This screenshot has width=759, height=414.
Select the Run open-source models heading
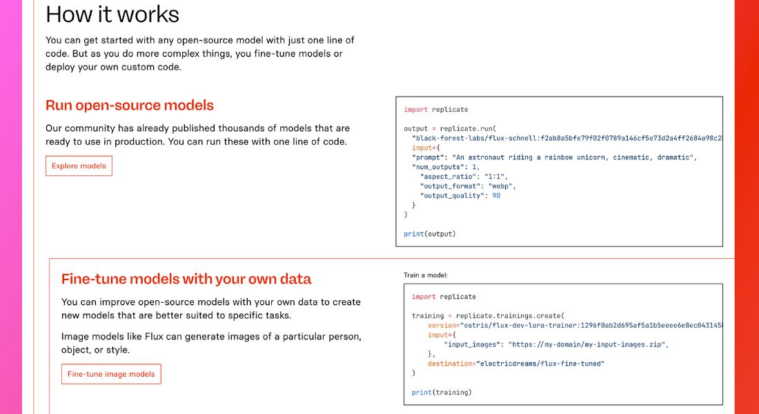point(130,105)
